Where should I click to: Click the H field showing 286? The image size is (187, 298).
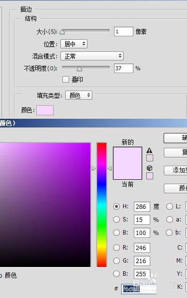[x=142, y=206]
